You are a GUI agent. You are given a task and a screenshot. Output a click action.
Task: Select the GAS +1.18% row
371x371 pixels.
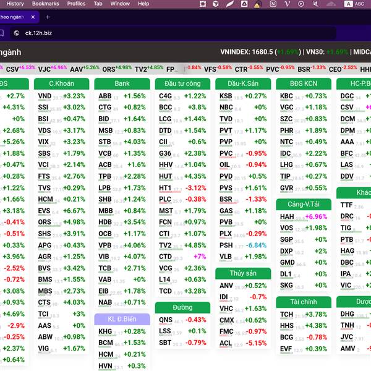[243, 211]
